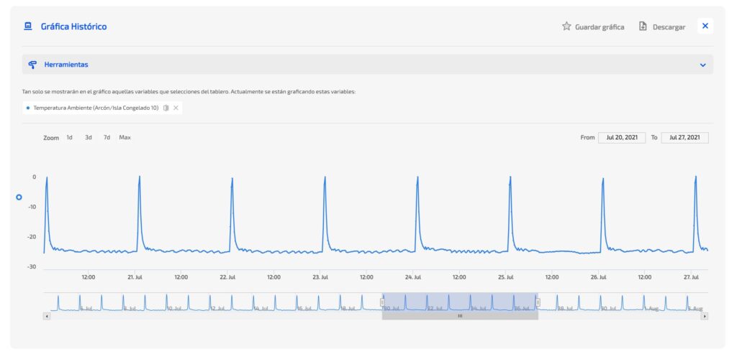Click the blue circle marker on Y axis

(19, 197)
